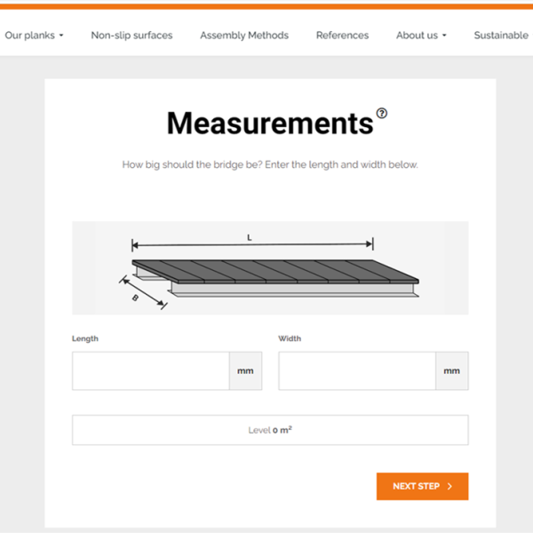
Task: Click the Measurements heading text
Action: point(269,123)
